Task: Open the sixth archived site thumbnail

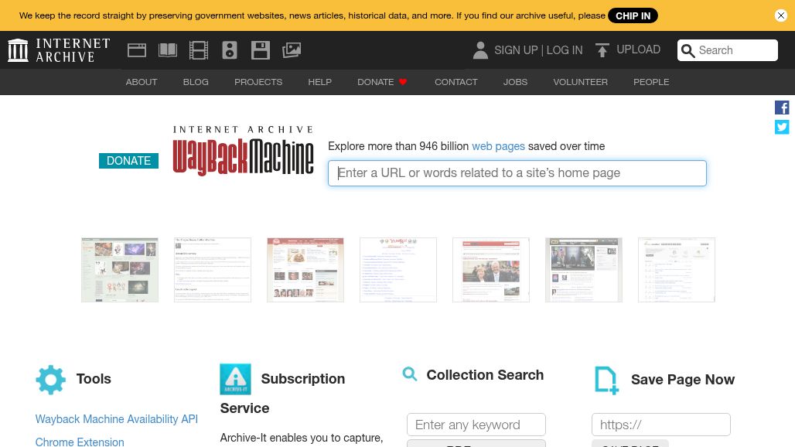Action: (x=584, y=270)
